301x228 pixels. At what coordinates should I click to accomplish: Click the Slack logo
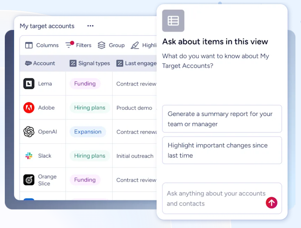coord(29,156)
